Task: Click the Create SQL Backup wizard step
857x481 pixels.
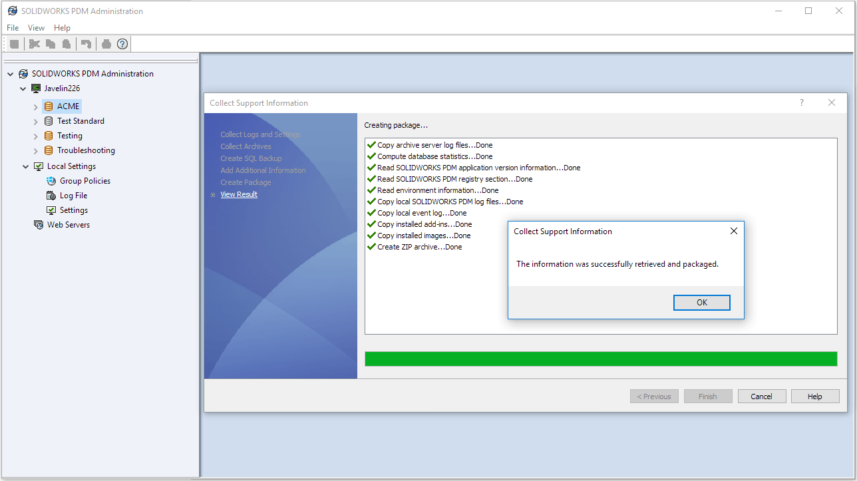Action: click(251, 158)
